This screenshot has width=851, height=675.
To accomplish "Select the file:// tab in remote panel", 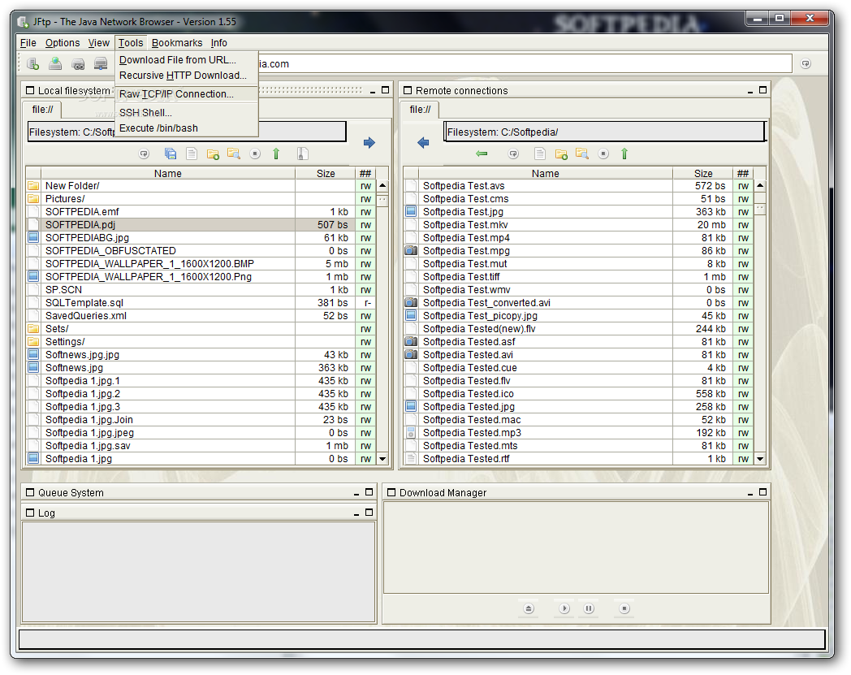I will click(x=420, y=110).
